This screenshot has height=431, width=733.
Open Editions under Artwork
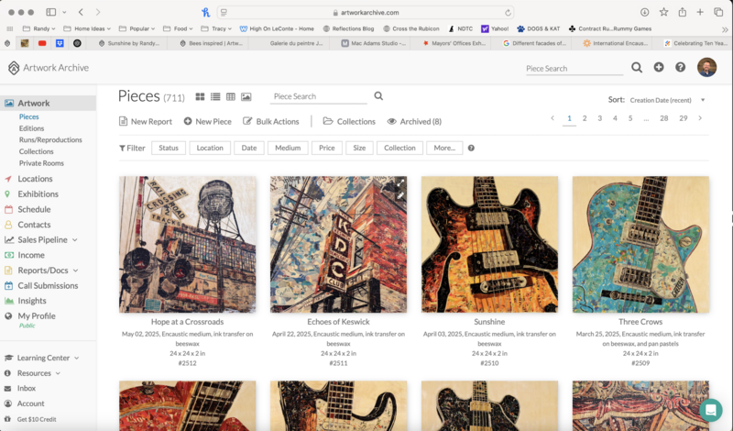click(31, 128)
